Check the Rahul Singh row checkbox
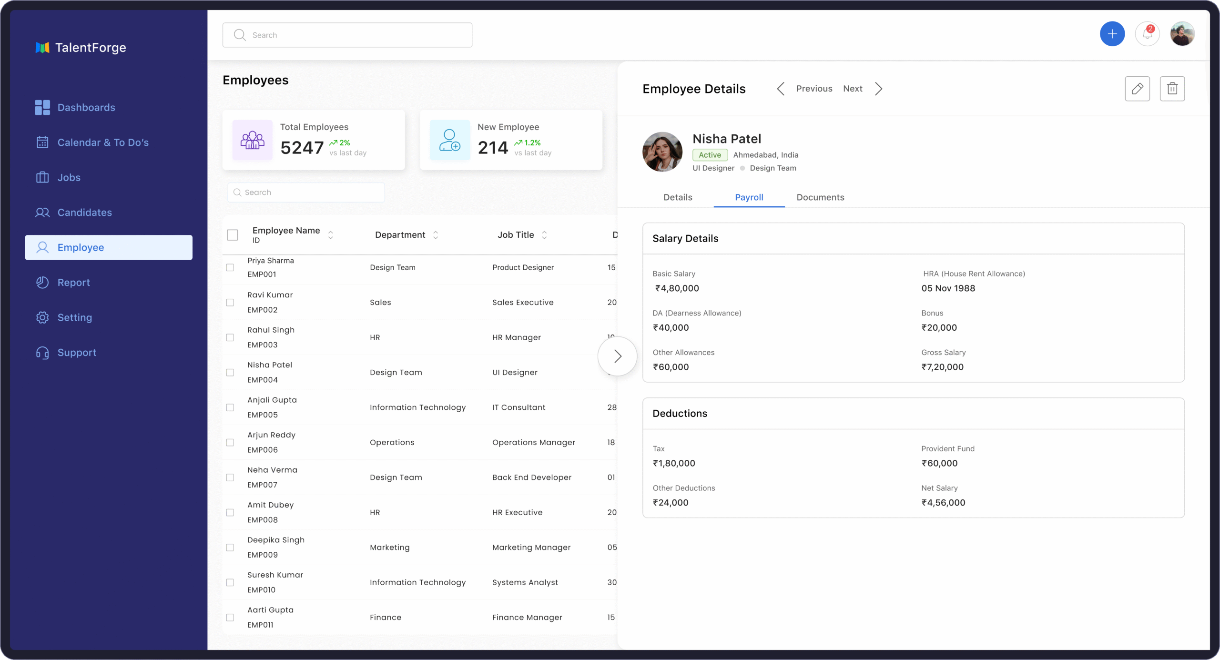 pos(230,337)
